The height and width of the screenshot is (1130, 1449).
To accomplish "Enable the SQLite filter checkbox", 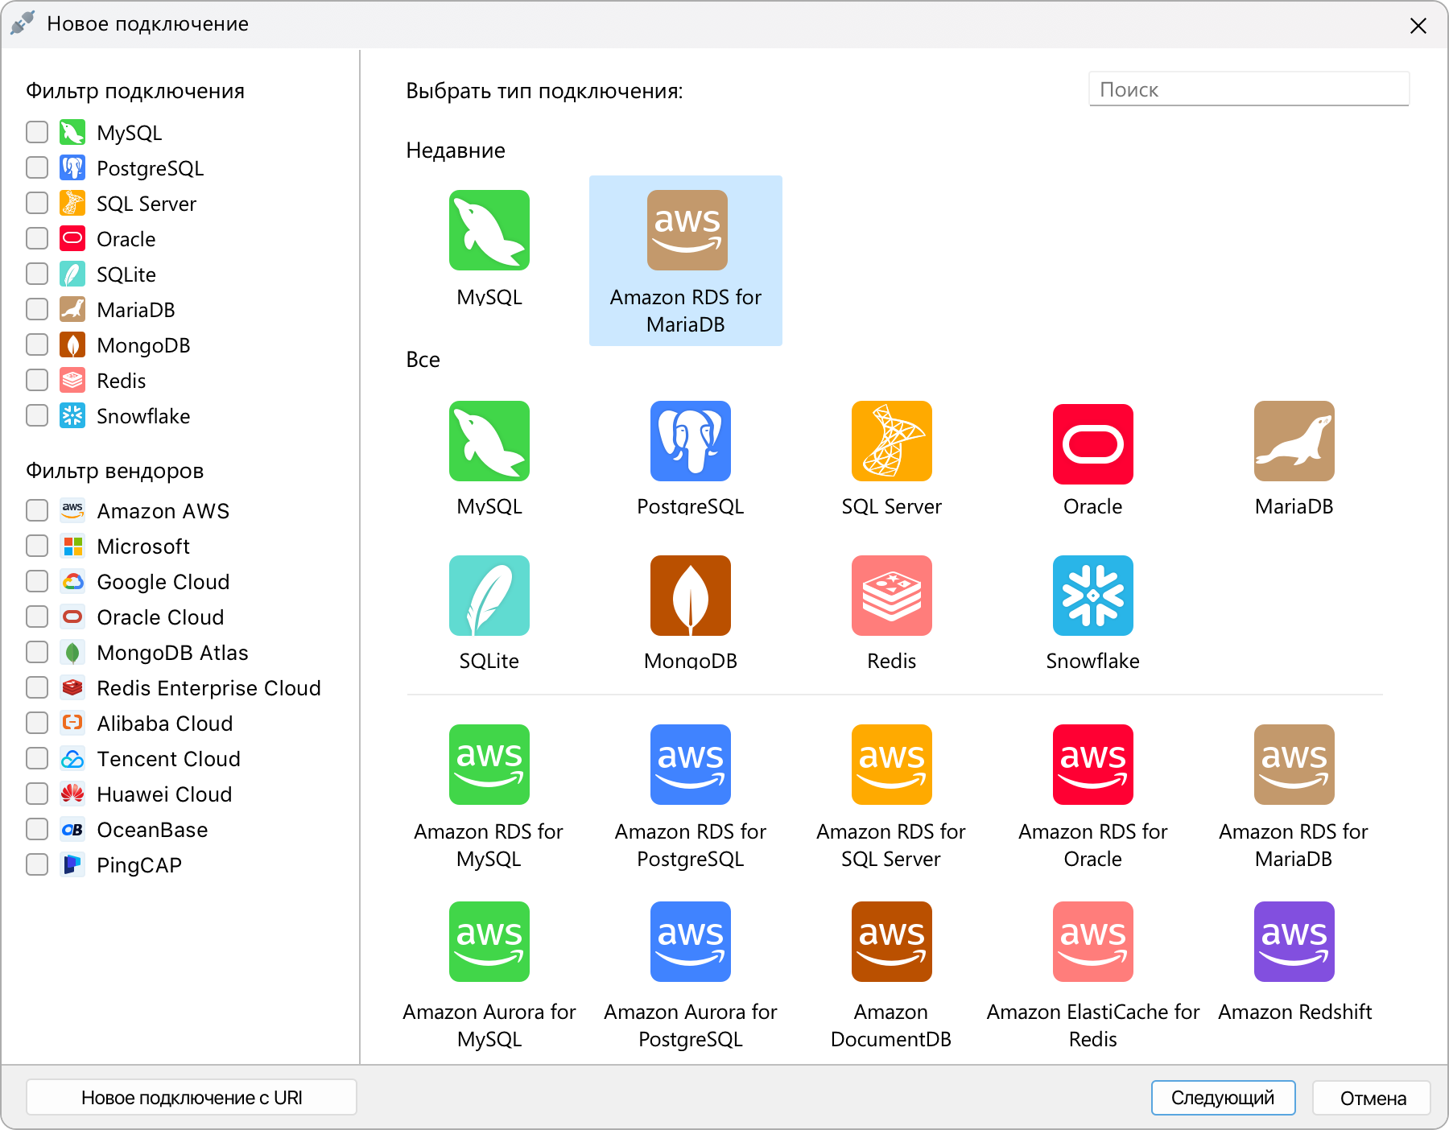I will 37,274.
